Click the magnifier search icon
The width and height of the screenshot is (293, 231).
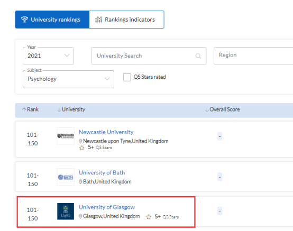point(198,56)
